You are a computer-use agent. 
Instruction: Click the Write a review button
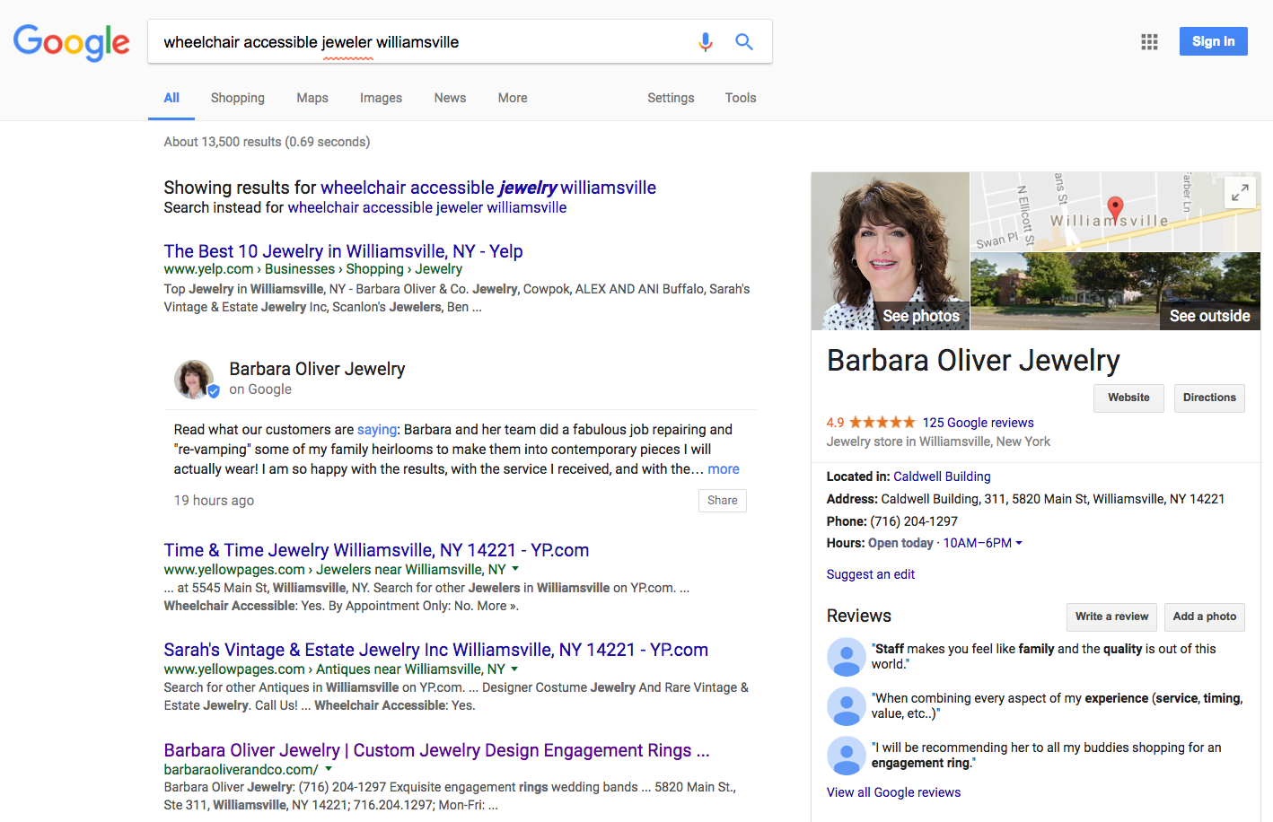1111,616
